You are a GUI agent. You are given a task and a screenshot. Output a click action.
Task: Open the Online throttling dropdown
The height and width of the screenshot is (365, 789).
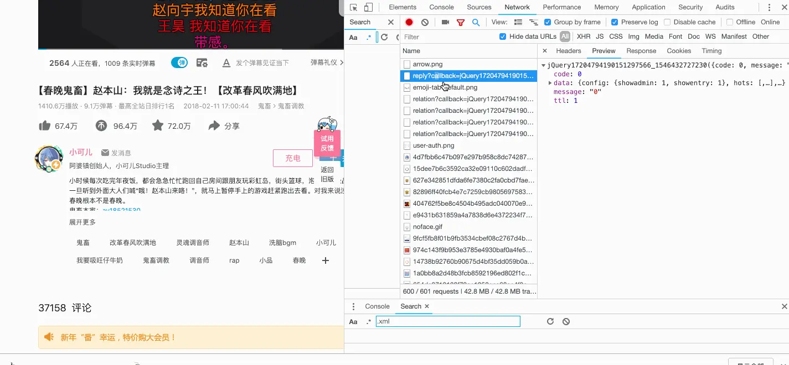(770, 22)
